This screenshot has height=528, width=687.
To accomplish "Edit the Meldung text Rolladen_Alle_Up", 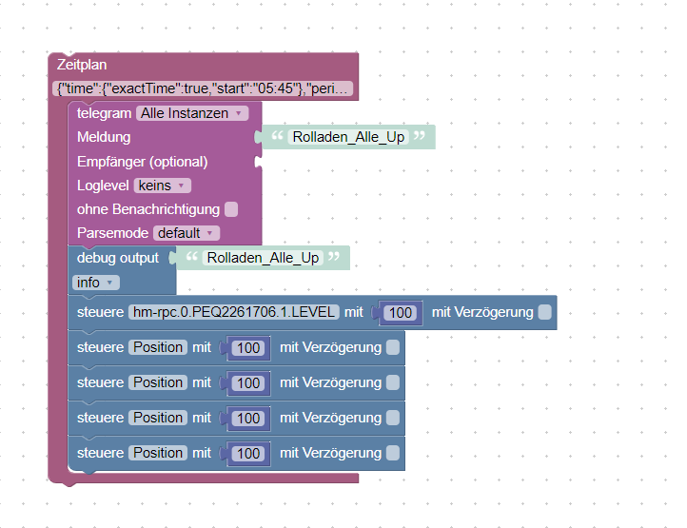I will coord(348,137).
